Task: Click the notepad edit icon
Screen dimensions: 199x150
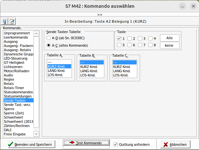Action: click(12, 22)
